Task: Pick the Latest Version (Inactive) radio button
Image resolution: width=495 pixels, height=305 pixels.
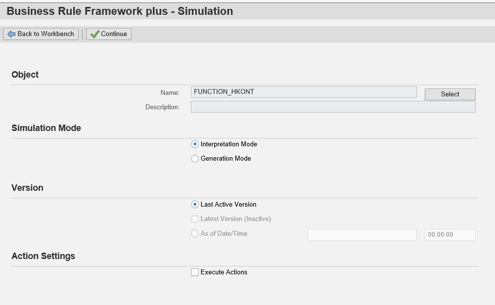Action: click(x=195, y=219)
